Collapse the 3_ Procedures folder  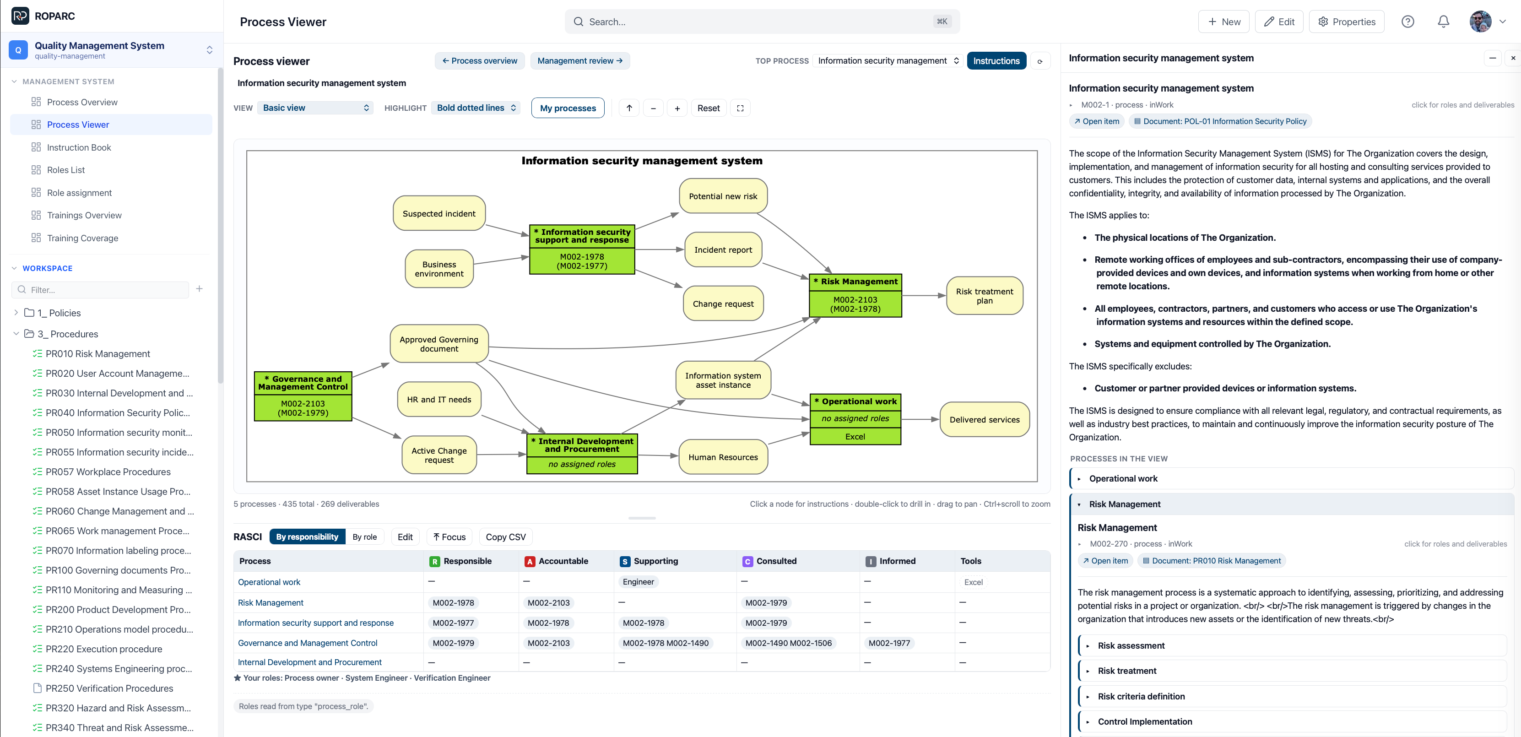tap(16, 334)
